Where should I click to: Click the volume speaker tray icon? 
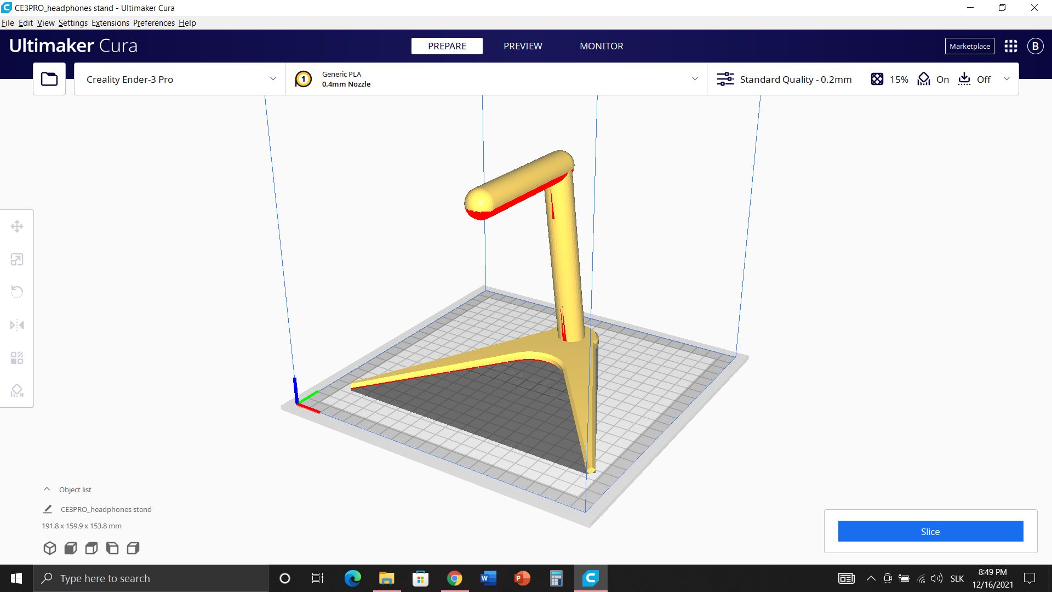click(x=937, y=578)
